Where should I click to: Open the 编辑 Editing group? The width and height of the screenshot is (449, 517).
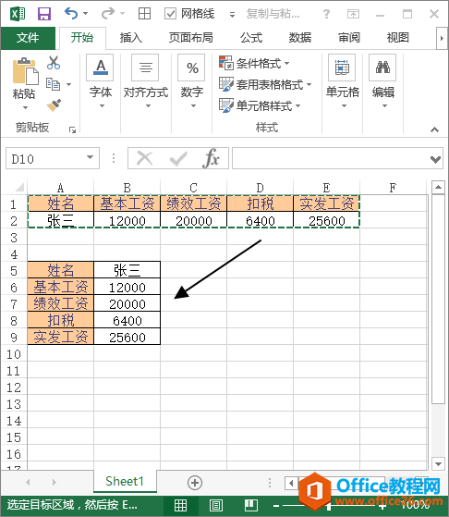tap(383, 81)
